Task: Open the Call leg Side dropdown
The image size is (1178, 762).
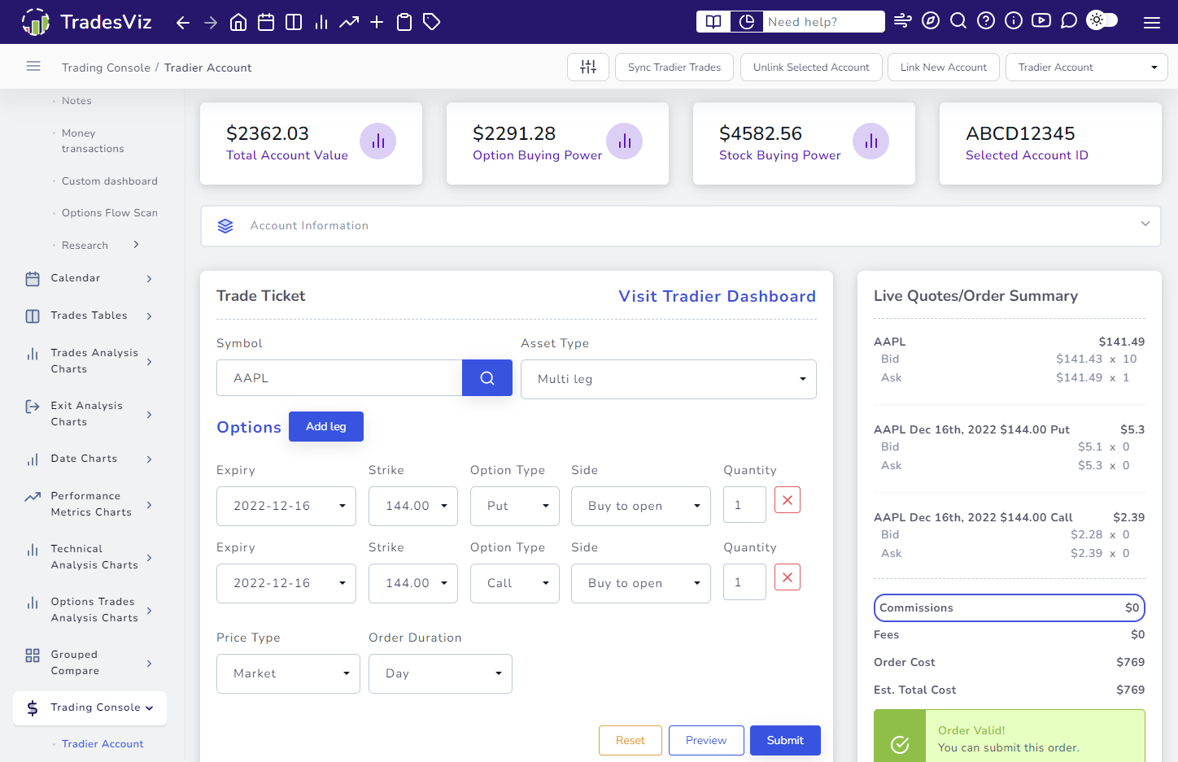Action: pyautogui.click(x=641, y=583)
